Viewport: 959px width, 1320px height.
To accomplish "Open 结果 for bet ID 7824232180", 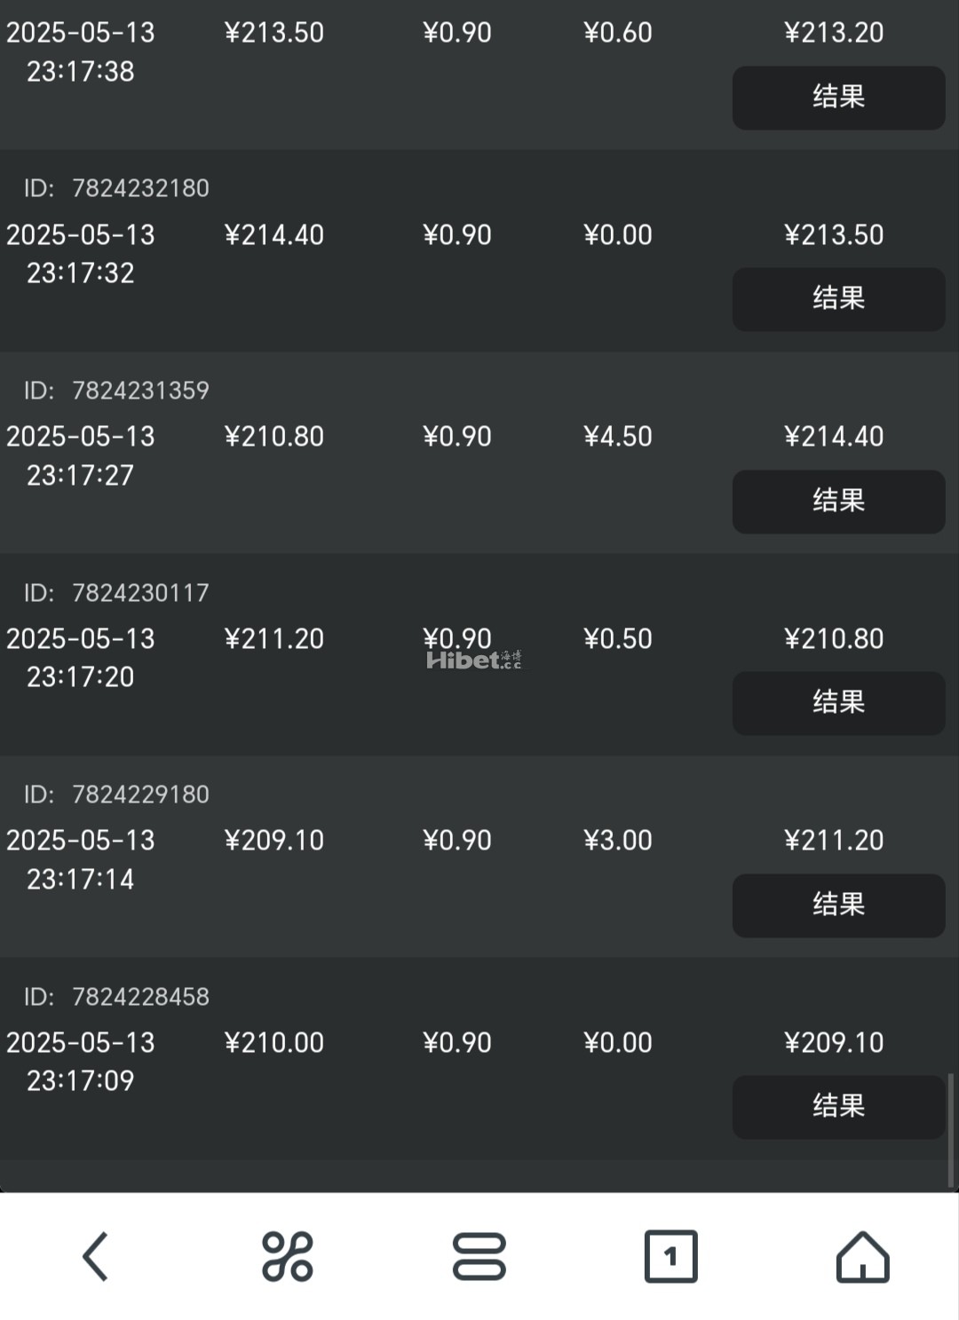I will click(x=838, y=299).
